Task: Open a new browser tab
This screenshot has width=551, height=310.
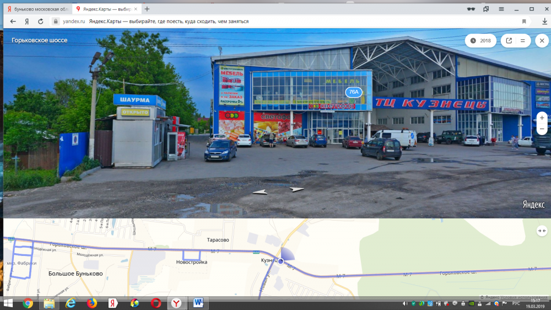Action: [147, 9]
